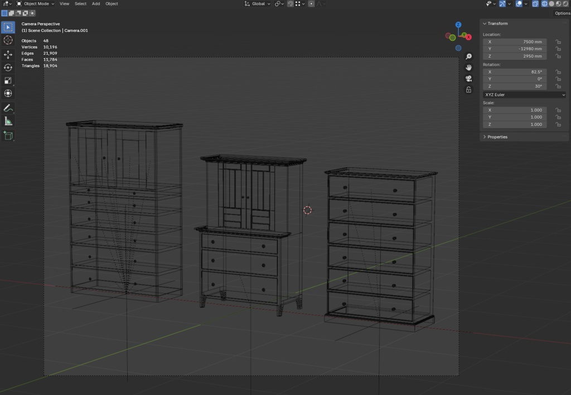Click the 3D cursor in the viewport
Screen dimensions: 571x395
tap(307, 210)
